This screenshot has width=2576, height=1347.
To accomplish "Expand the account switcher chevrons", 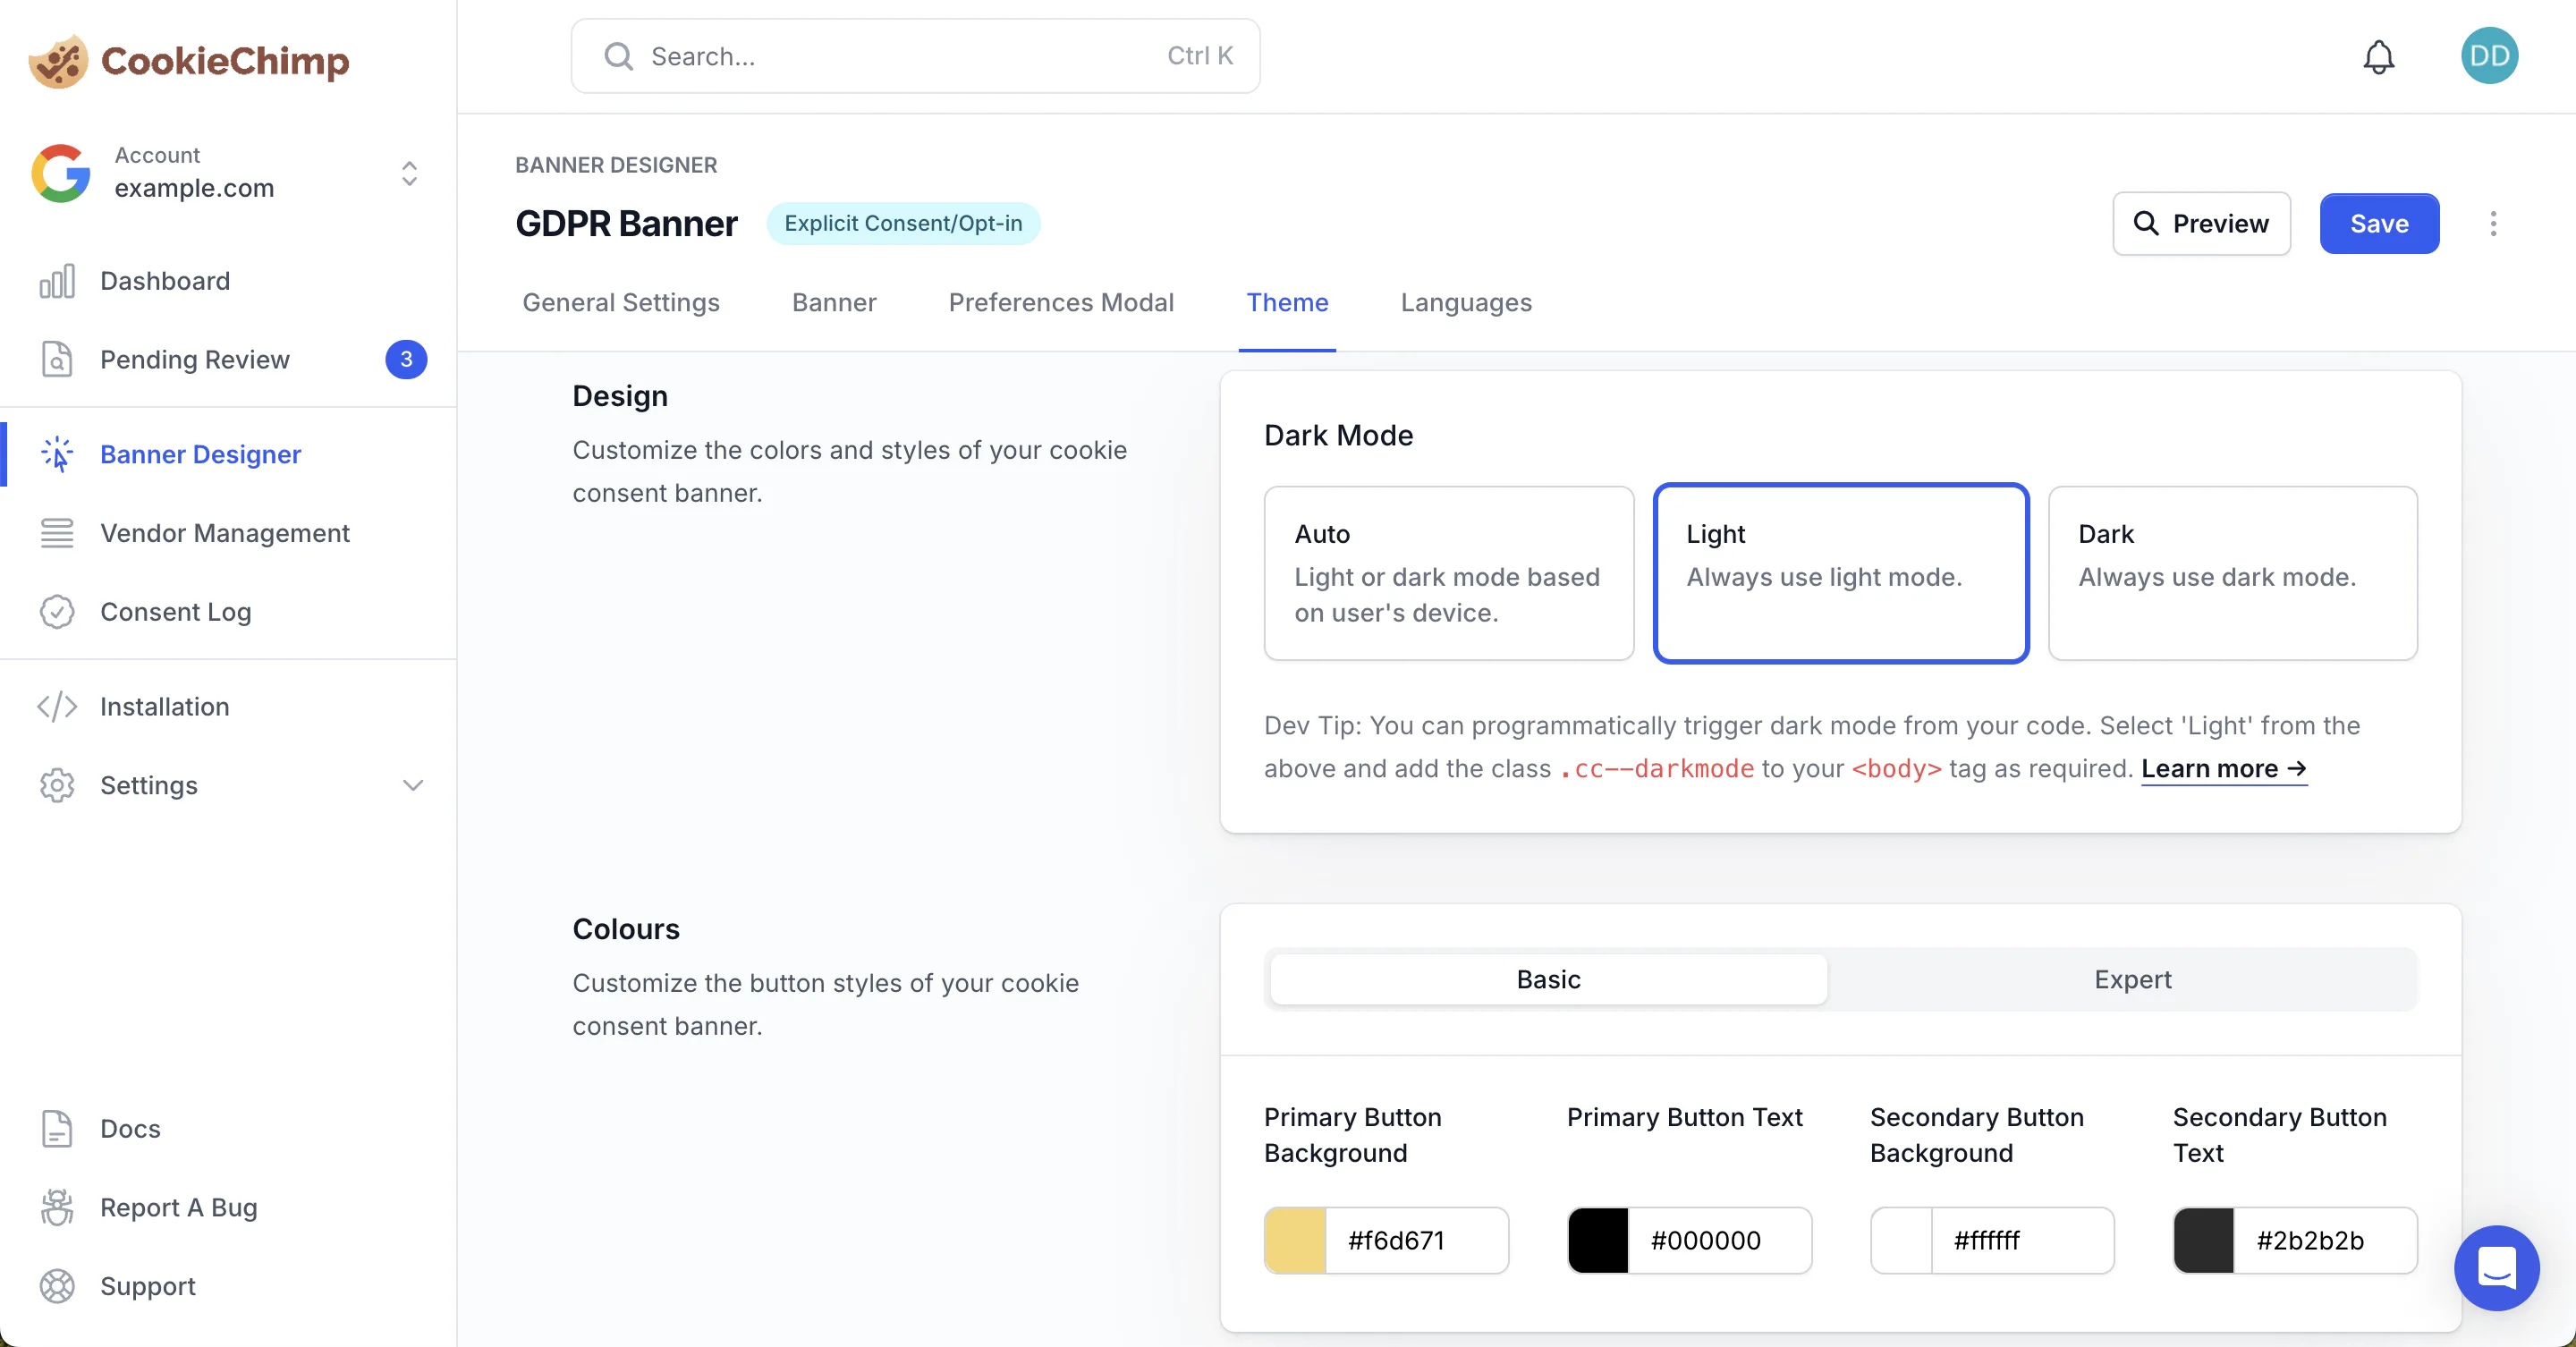I will pos(409,173).
